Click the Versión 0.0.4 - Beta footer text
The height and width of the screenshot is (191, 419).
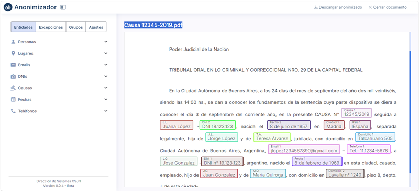pyautogui.click(x=59, y=186)
